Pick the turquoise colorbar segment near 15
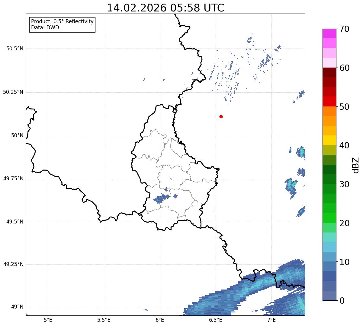The height and width of the screenshot is (326, 363). (x=329, y=237)
